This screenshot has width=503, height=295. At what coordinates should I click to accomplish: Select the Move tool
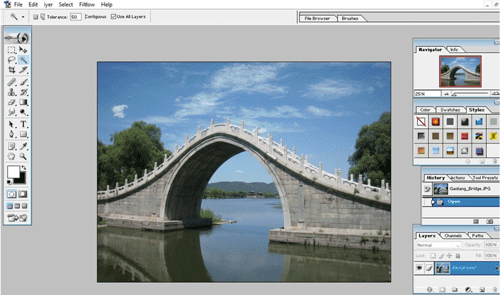[23, 50]
